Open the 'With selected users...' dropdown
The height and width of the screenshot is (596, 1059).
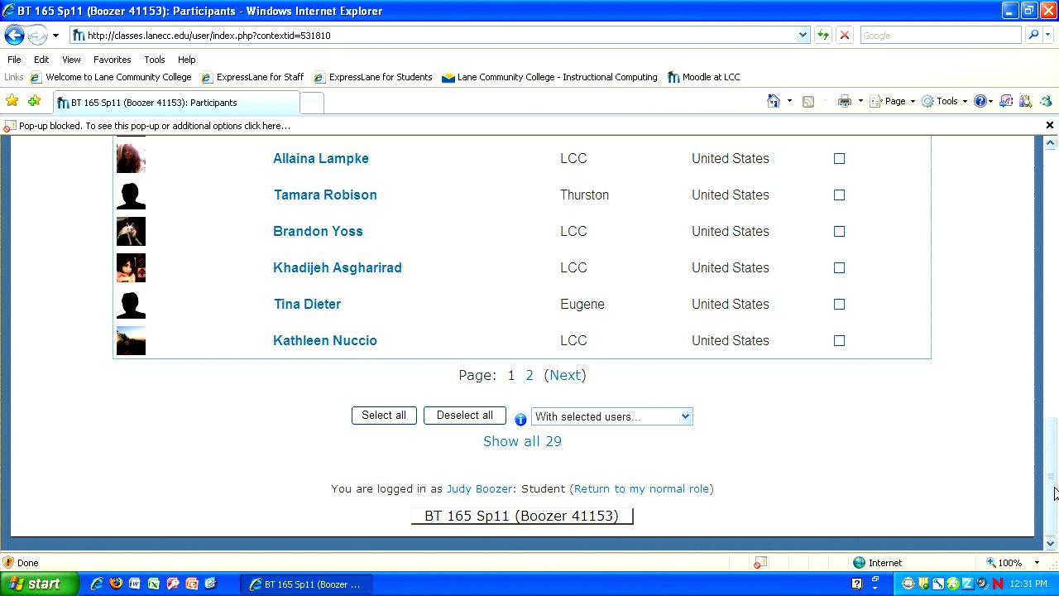[x=611, y=417]
